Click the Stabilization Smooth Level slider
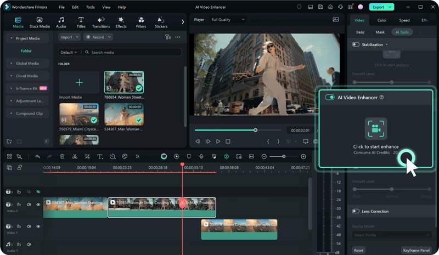The image size is (439, 255). [x=392, y=82]
